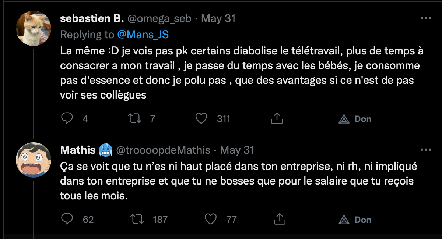Retweet Mathis's tweet with 187 retweets
This screenshot has height=239, width=442.
[137, 219]
